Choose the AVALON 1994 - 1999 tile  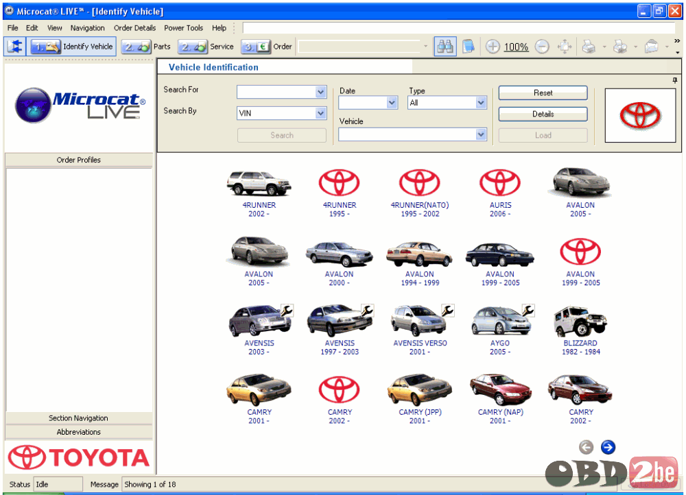(x=420, y=263)
